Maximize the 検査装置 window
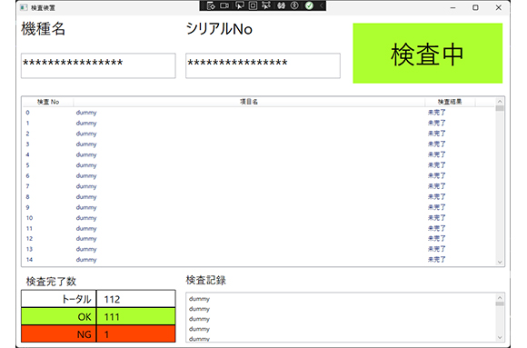This screenshot has width=527, height=348. pos(475,7)
